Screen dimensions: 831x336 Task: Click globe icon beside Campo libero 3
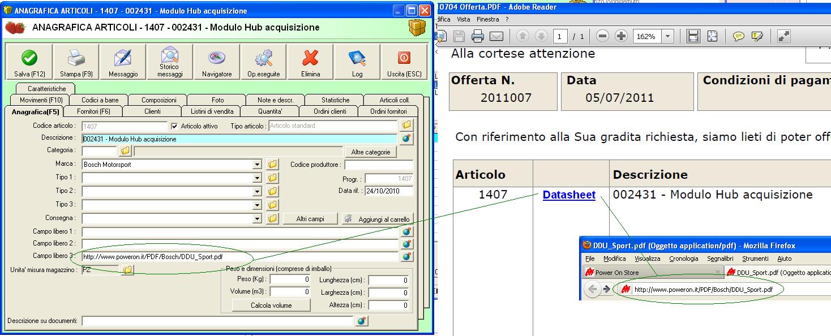(406, 256)
